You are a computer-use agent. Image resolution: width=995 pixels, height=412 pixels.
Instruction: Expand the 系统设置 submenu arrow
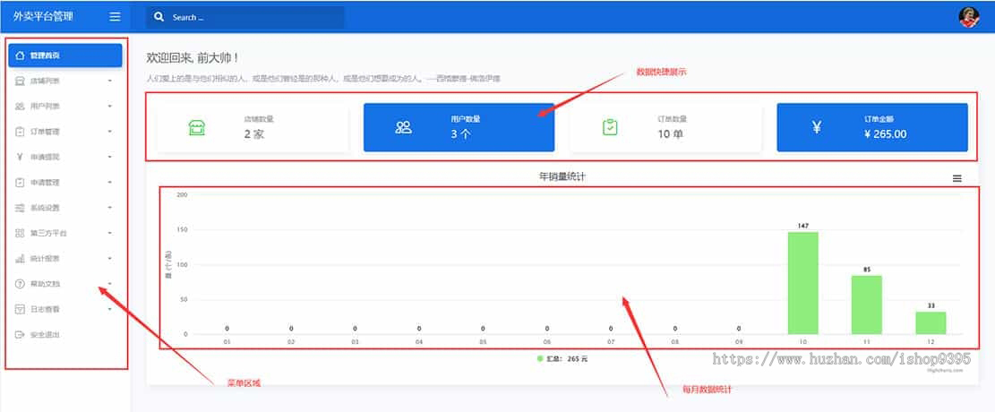pyautogui.click(x=110, y=208)
